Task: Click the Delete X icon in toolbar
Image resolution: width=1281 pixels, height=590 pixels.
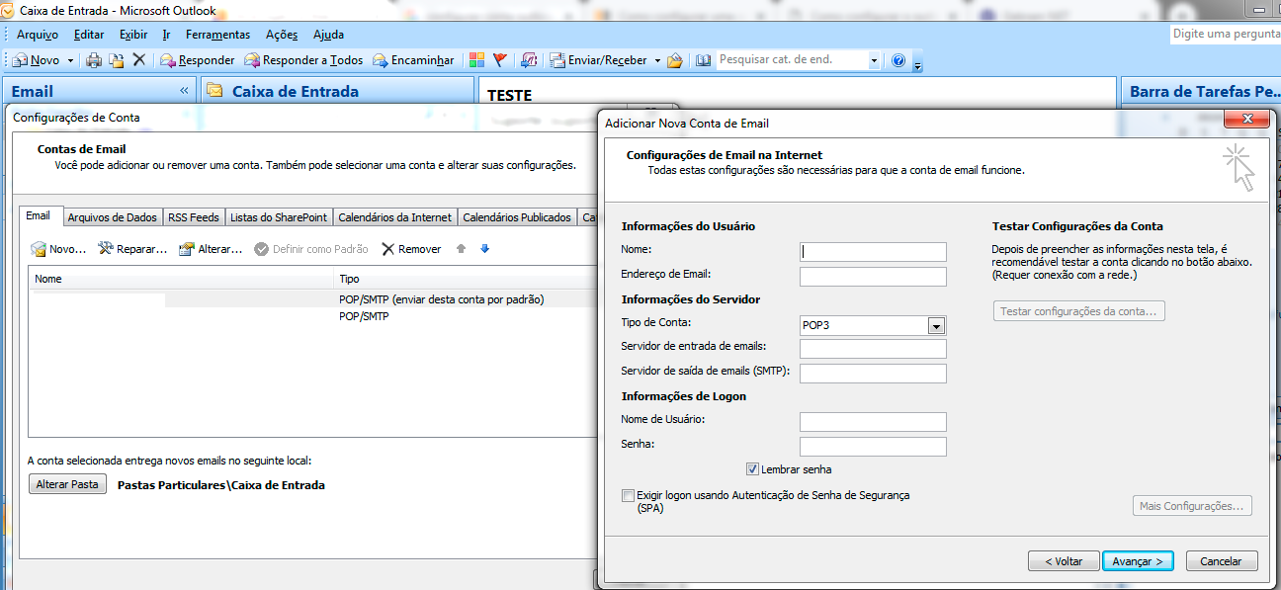Action: (139, 60)
